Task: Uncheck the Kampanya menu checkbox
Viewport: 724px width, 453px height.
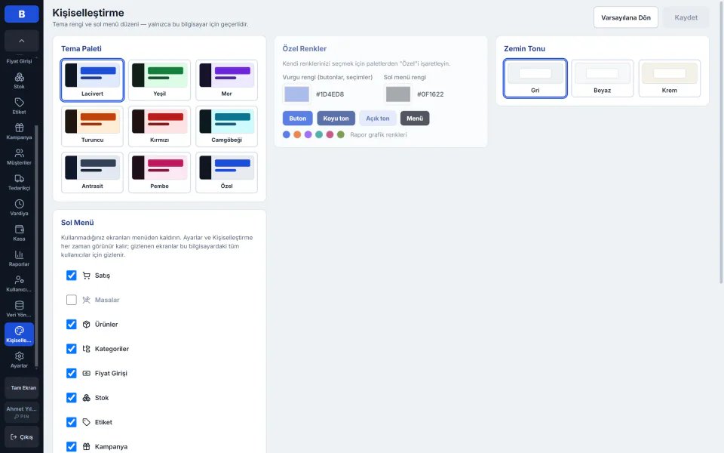Action: click(x=71, y=447)
